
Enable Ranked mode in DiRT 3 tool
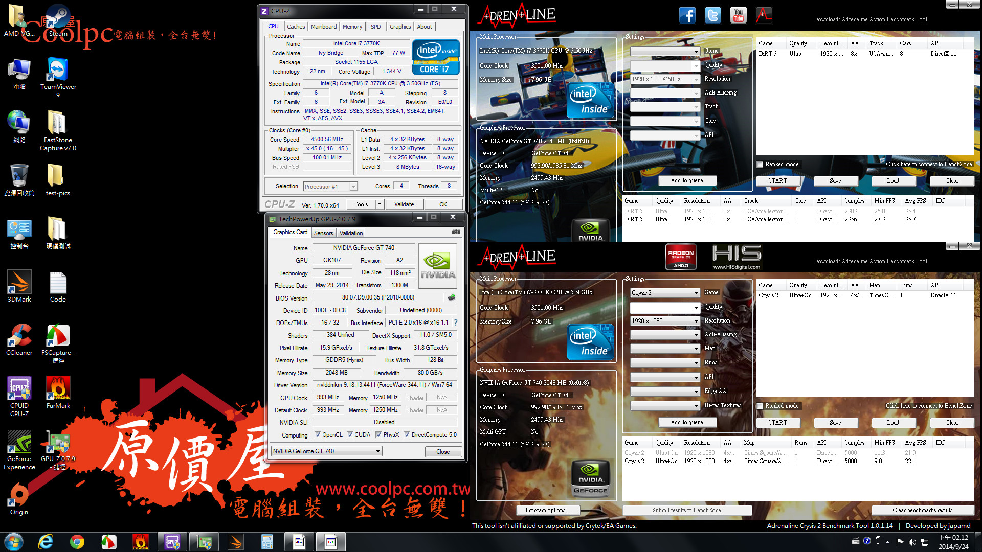(x=760, y=164)
